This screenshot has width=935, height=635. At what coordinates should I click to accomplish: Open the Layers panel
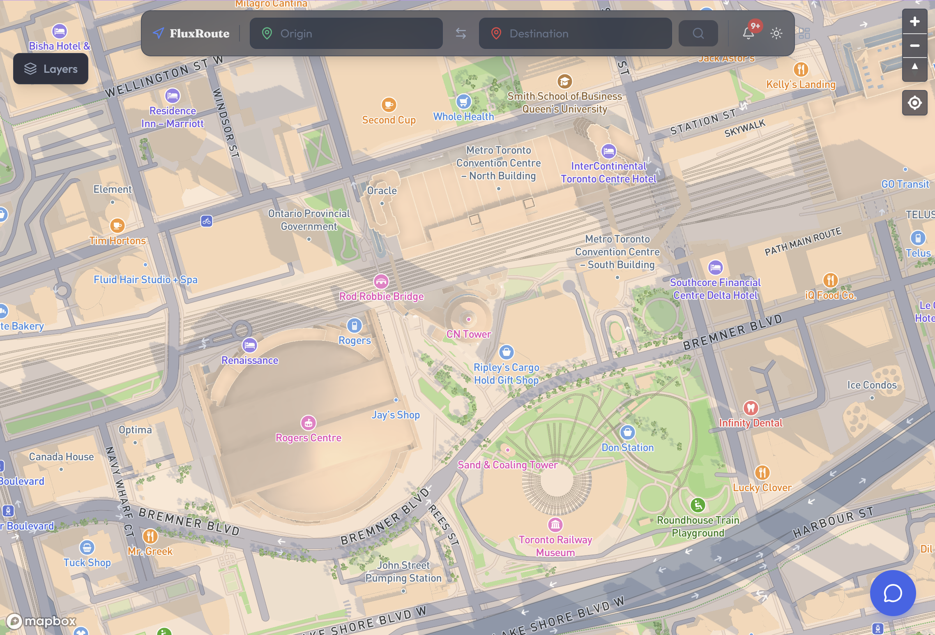click(x=51, y=69)
